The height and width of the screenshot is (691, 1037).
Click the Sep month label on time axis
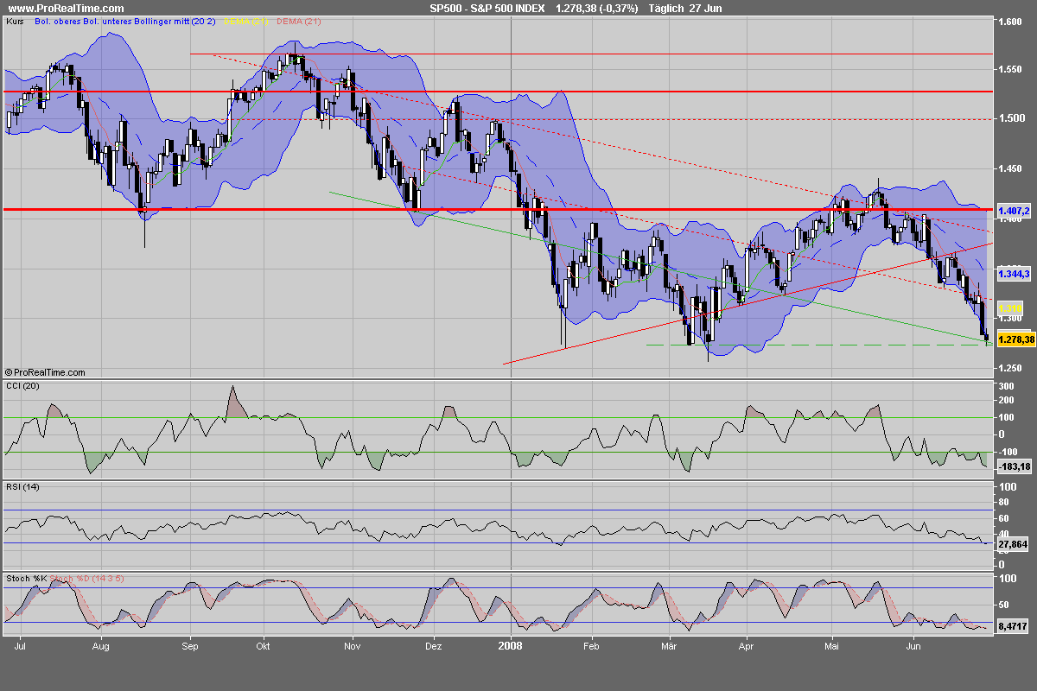point(191,644)
